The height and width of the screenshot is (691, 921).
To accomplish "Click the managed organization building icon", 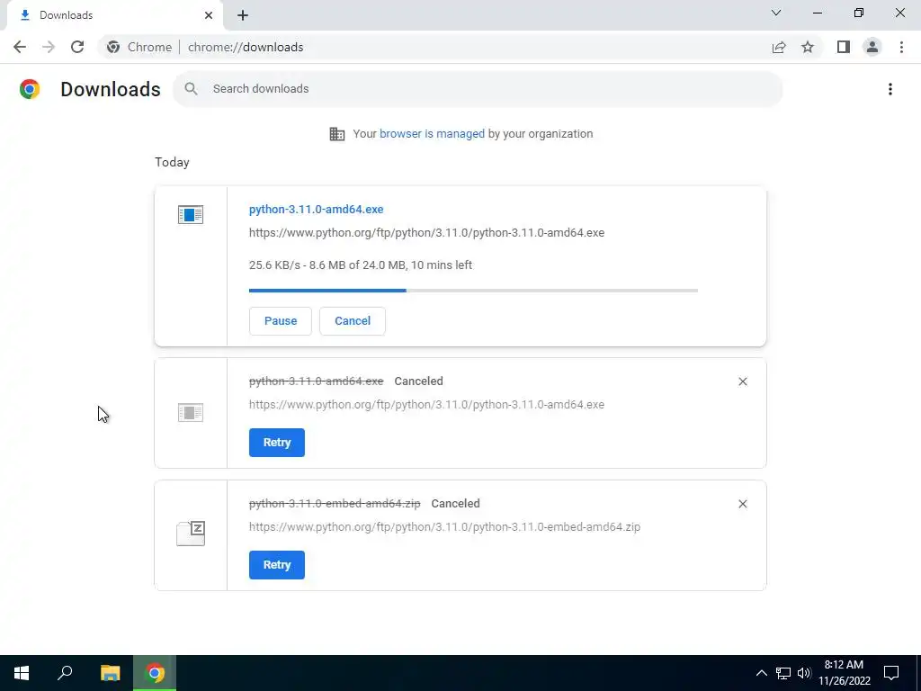I will point(337,134).
